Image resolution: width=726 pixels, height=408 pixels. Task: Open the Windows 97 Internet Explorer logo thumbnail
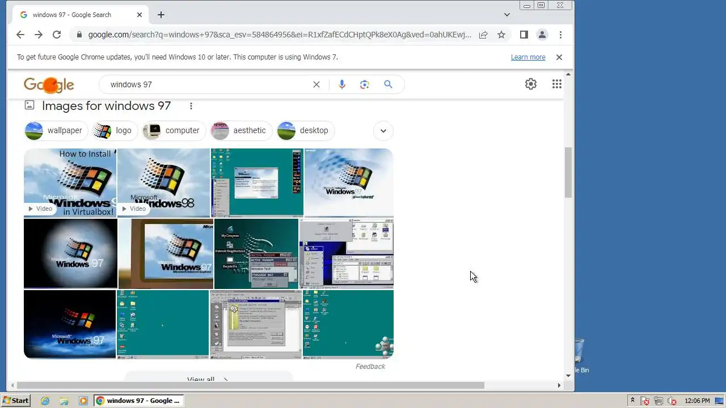[349, 182]
